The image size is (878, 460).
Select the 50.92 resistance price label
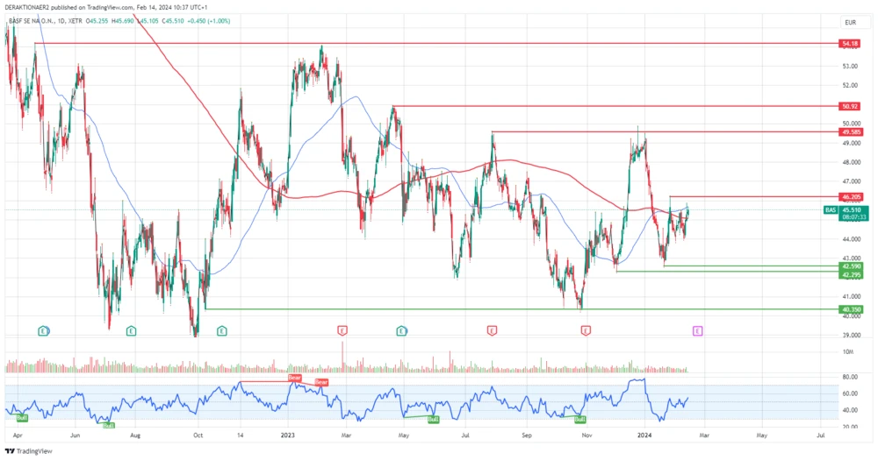[x=850, y=106]
